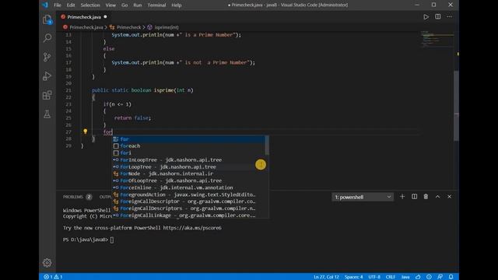Click the 'return false;' code on line 25

[132, 118]
